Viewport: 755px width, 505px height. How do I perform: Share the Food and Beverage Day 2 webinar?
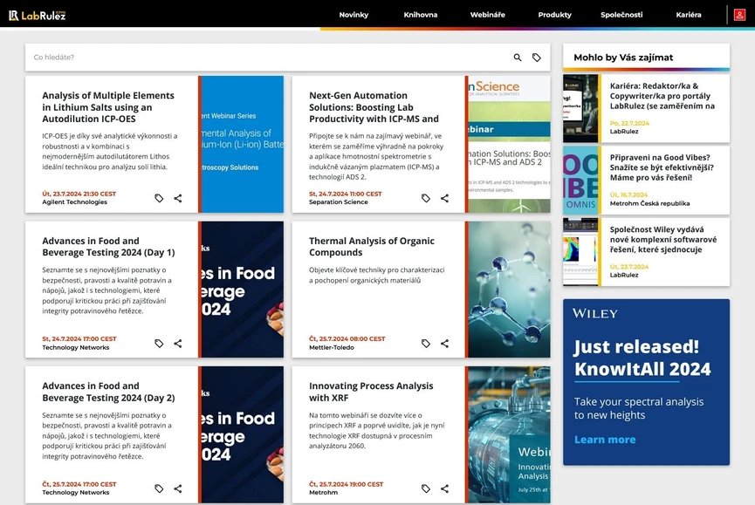pyautogui.click(x=178, y=488)
